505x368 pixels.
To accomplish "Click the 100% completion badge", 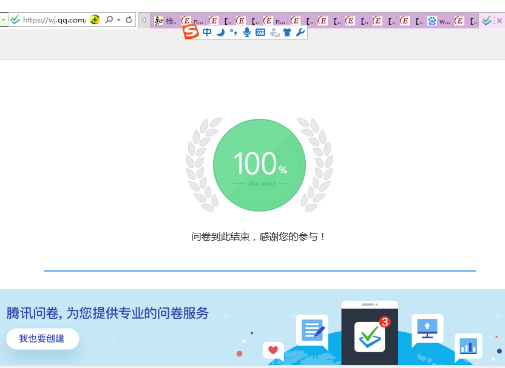I will (259, 165).
